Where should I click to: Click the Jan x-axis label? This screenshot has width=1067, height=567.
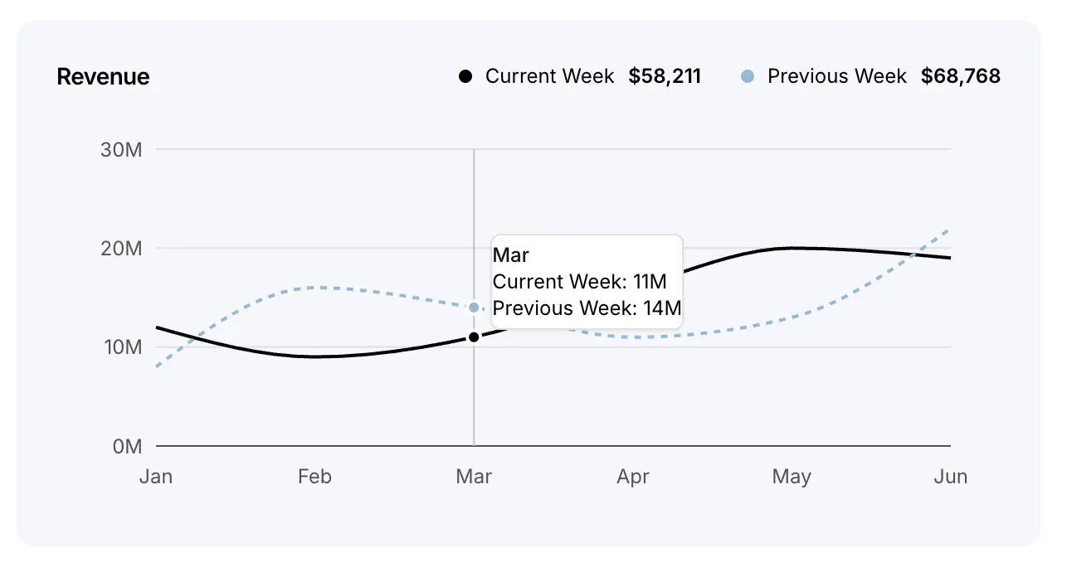coord(155,477)
